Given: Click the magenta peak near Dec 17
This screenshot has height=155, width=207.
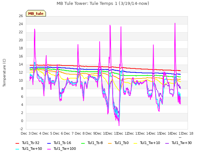Looking at the screenshot, I should [175, 24].
